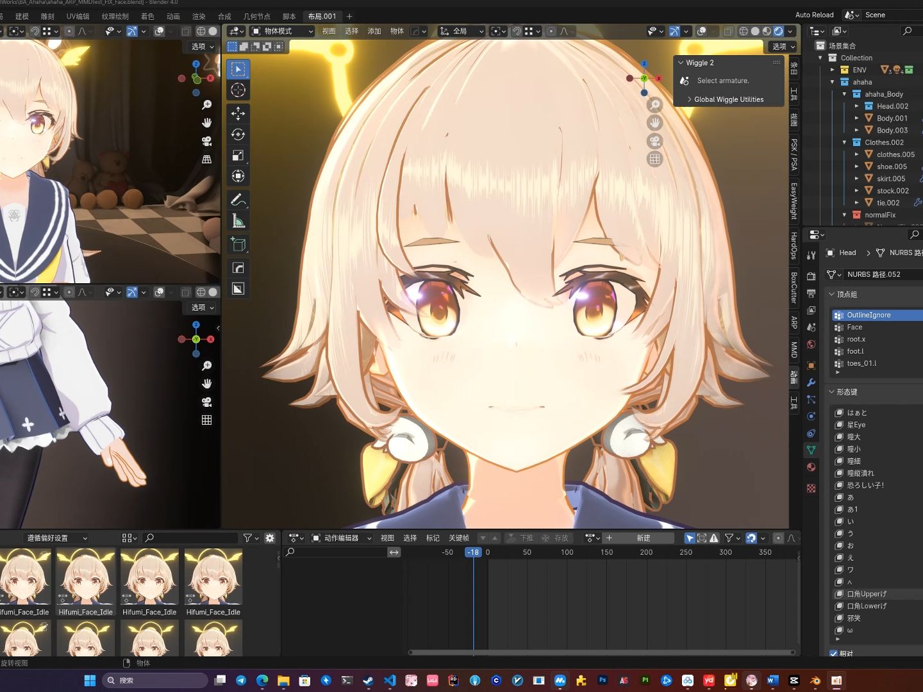Open Scene properties tab
The image size is (923, 692).
811,327
